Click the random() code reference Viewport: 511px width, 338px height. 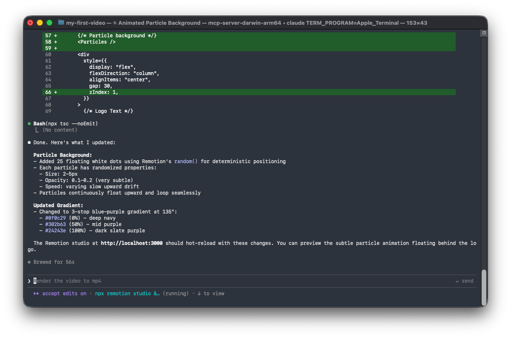point(186,161)
